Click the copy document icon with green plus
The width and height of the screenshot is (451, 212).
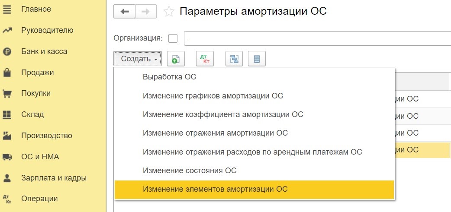[176, 59]
